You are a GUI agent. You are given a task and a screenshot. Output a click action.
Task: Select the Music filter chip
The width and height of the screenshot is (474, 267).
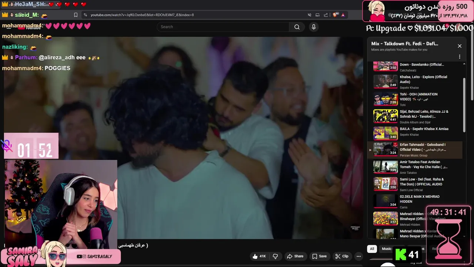coord(387,249)
